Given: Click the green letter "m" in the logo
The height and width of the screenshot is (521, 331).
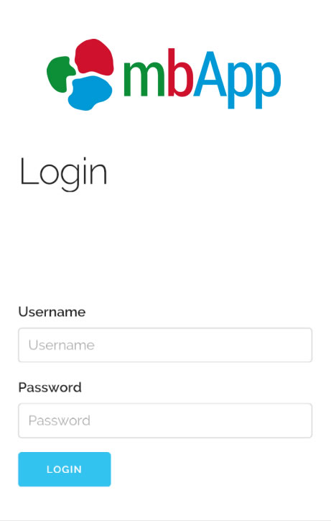Looking at the screenshot, I should 144,79.
